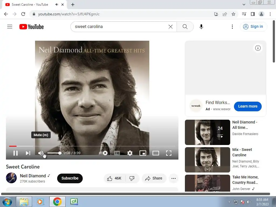Open Neil Diamond channel avatar
Screen dimensions: 276x207
tap(11, 178)
